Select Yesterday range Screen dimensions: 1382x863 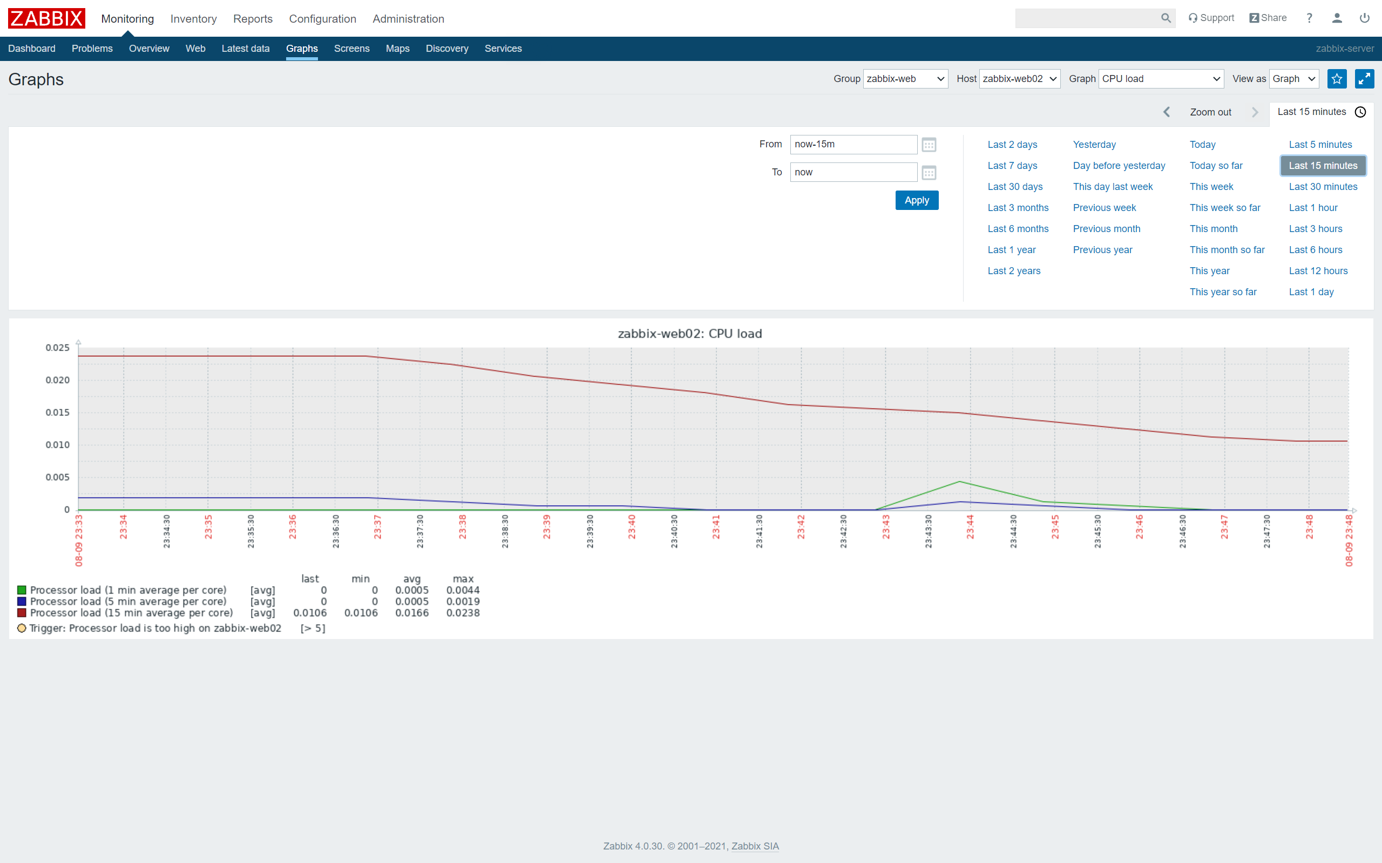pyautogui.click(x=1094, y=145)
